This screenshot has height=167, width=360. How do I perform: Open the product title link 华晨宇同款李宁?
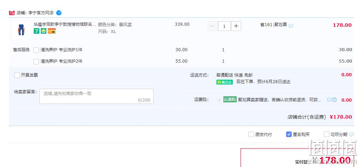tap(64, 24)
